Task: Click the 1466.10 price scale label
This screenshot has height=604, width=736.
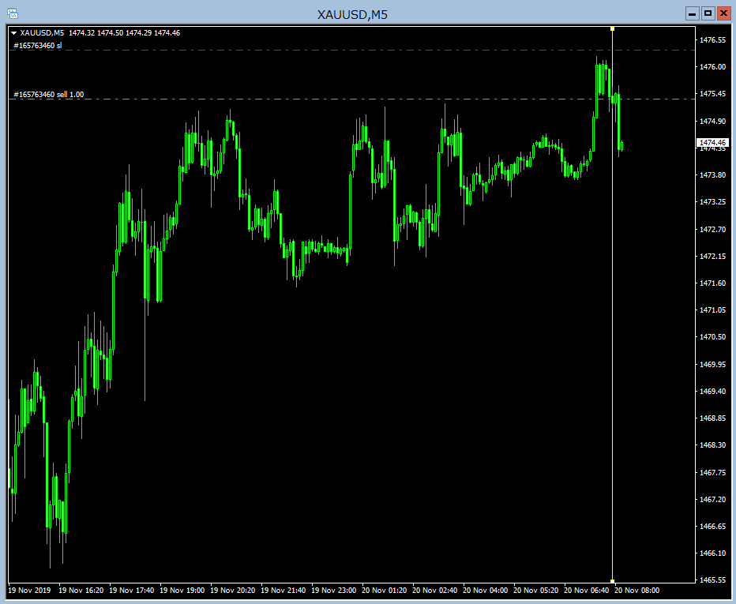Action: [x=712, y=553]
